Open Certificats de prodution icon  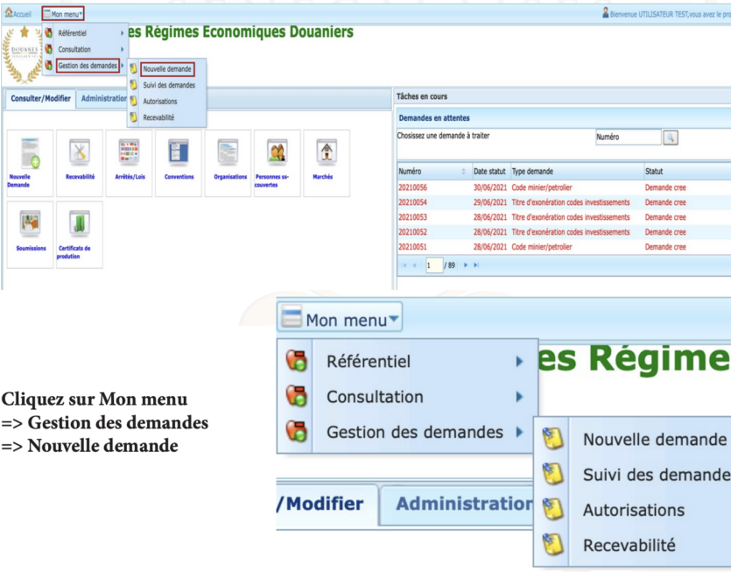[x=80, y=224]
